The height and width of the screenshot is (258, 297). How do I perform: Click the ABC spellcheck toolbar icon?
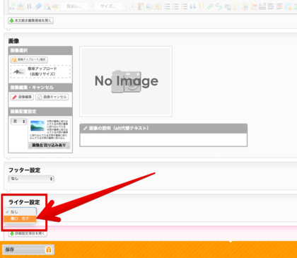pyautogui.click(x=55, y=6)
